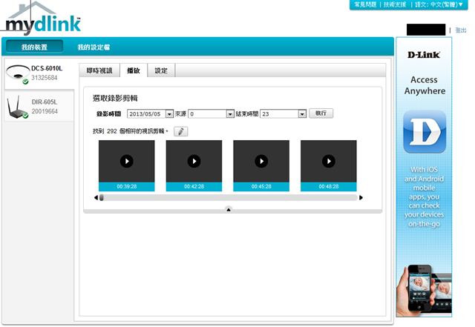The image size is (475, 327).
Task: Collapse the clip panel with the up arrow
Action: pos(229,209)
